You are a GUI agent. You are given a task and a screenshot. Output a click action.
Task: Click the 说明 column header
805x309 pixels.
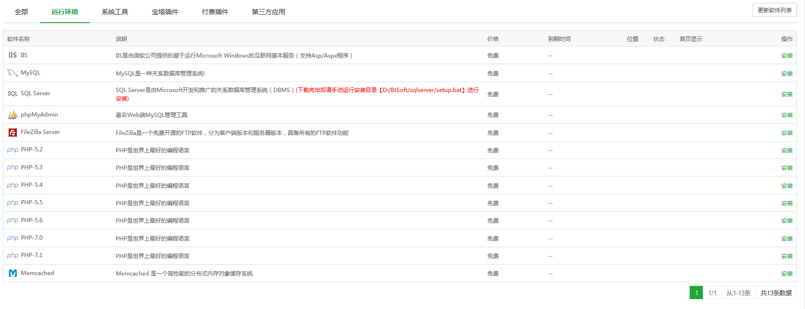[x=121, y=39]
